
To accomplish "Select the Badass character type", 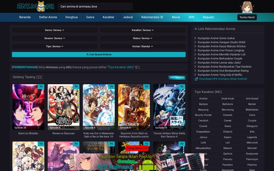I will pos(203,104).
